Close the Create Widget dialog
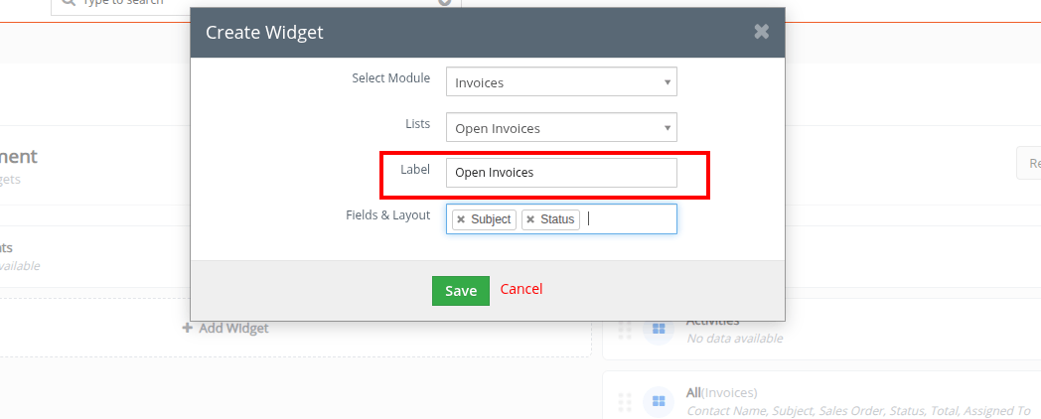The width and height of the screenshot is (1041, 419). (x=761, y=31)
